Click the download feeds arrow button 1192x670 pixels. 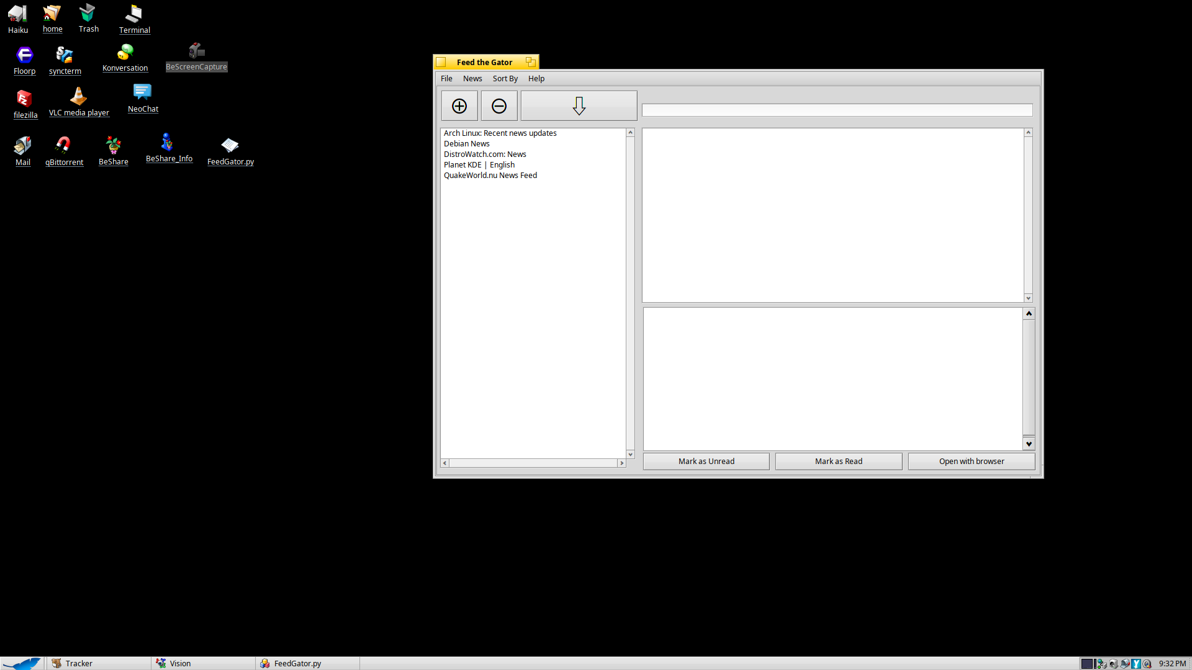pos(579,106)
